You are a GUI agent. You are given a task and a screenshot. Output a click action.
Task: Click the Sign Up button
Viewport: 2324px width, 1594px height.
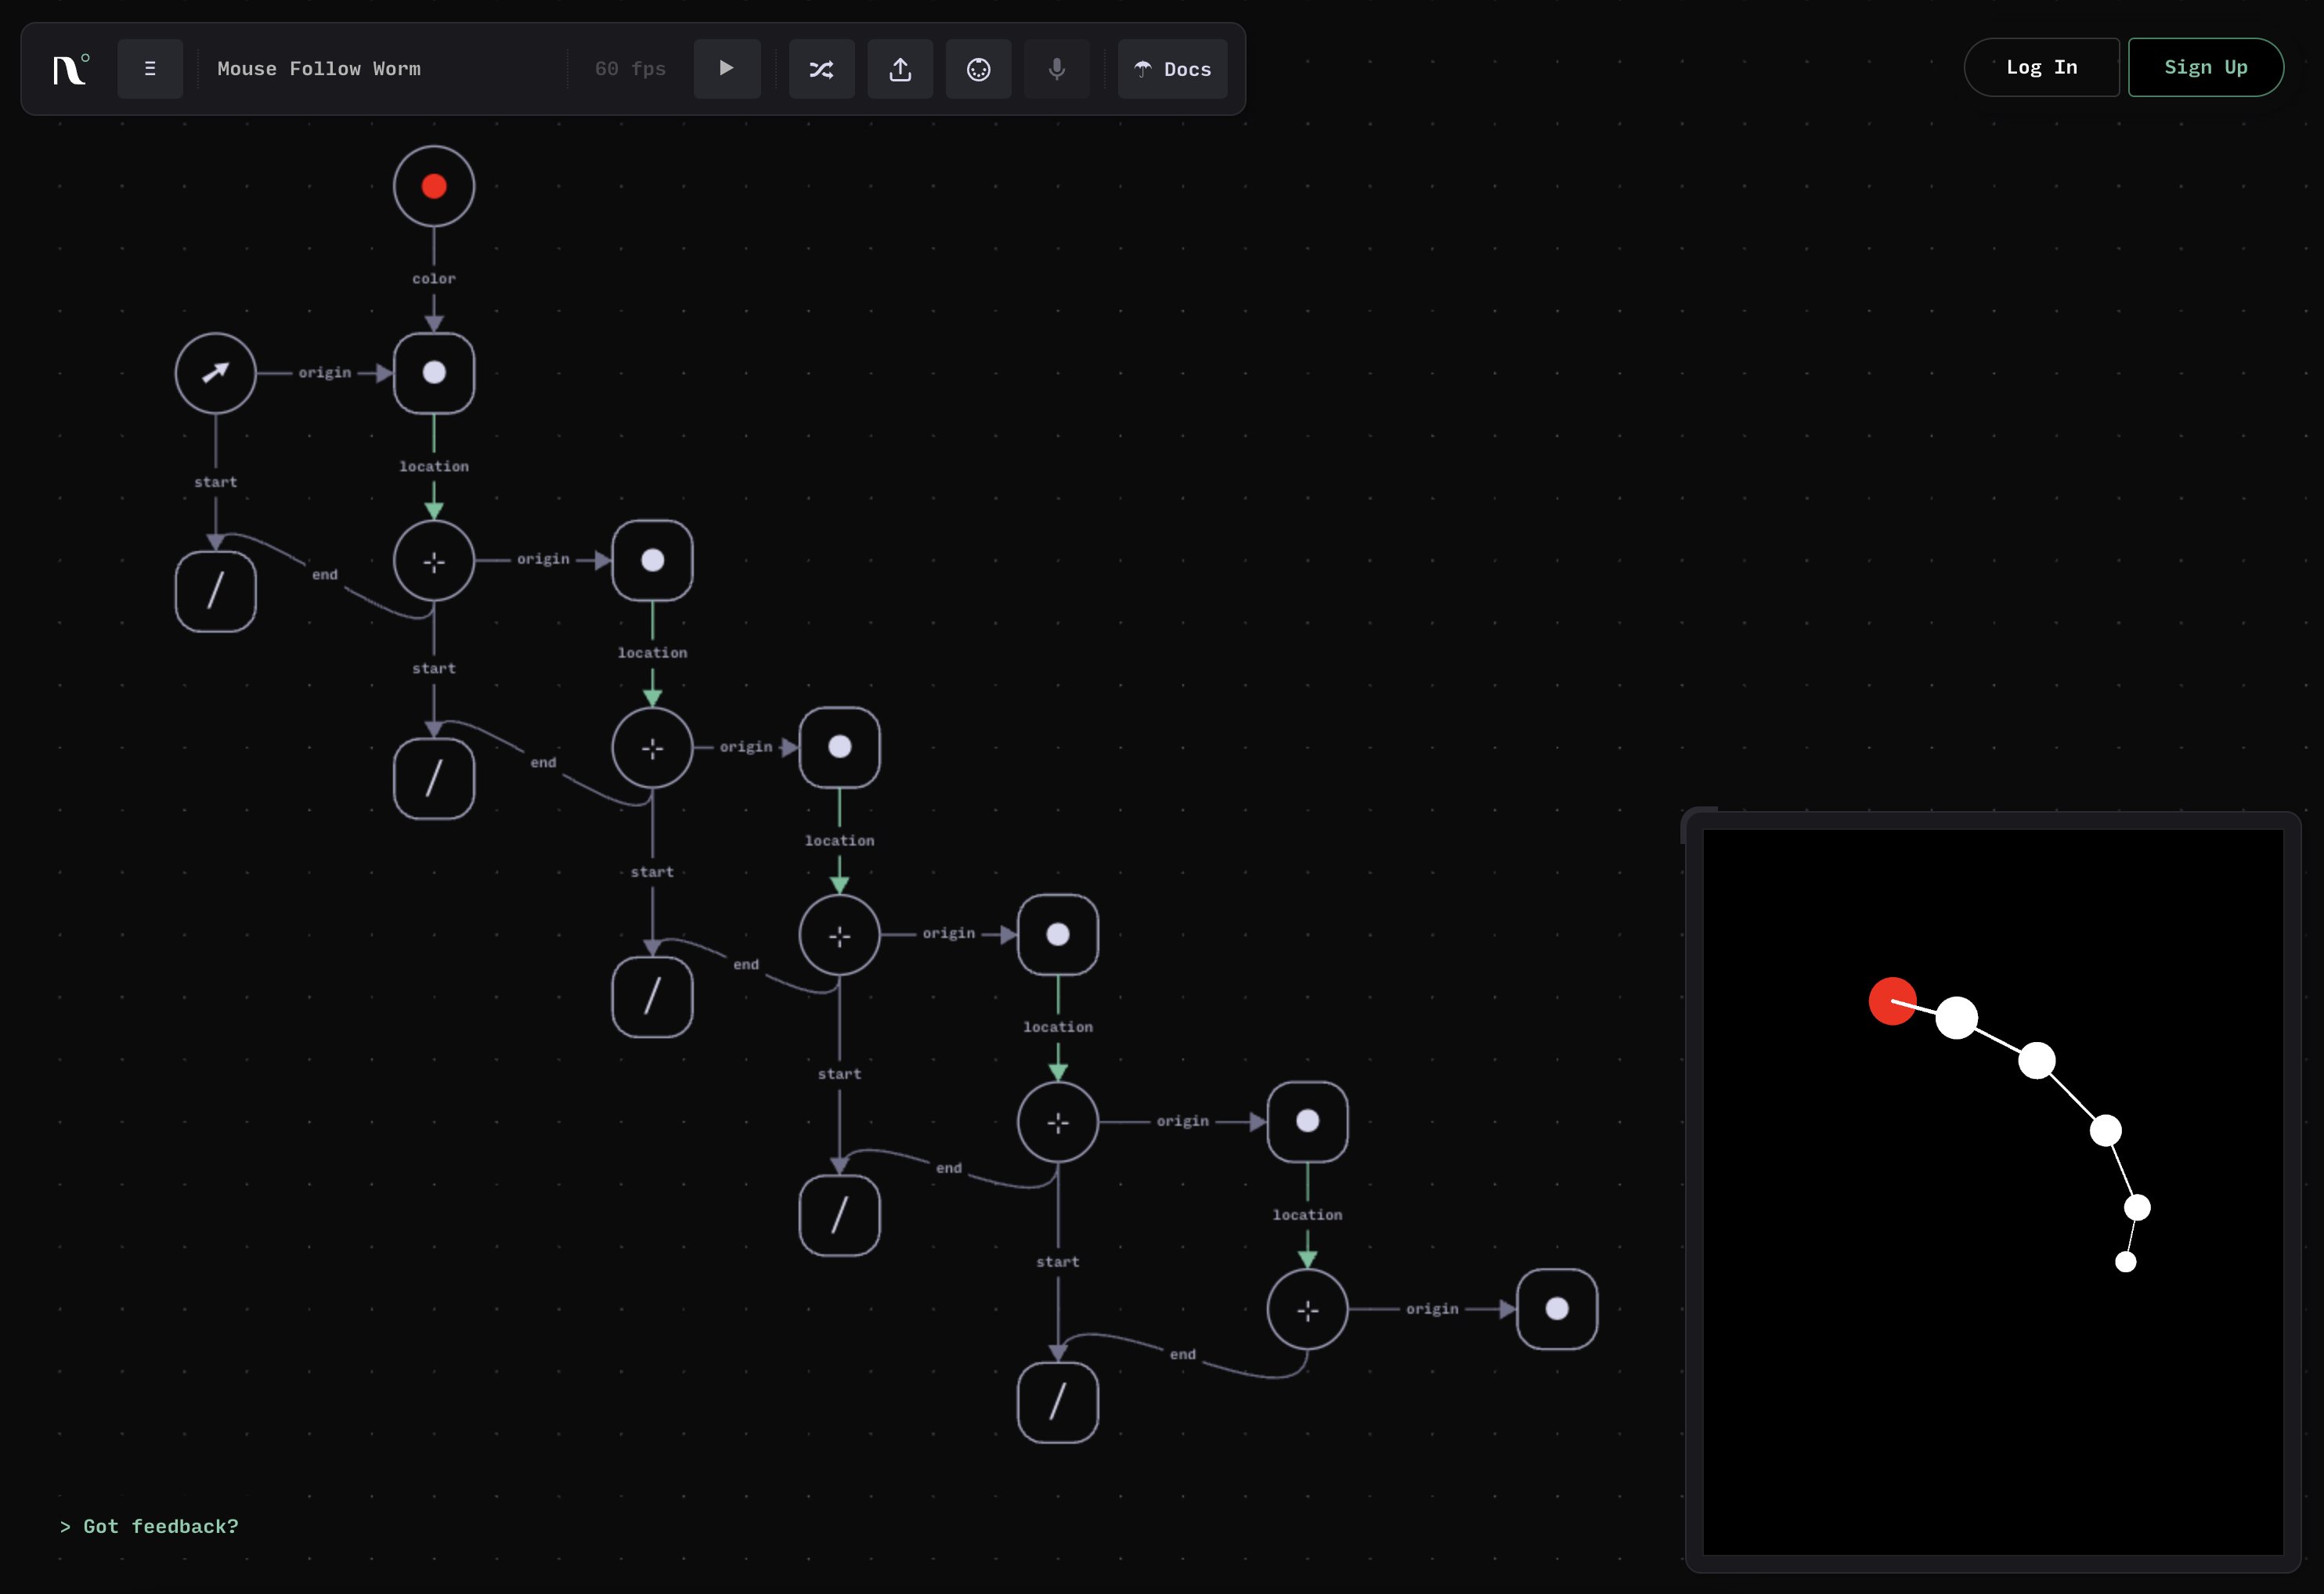(2205, 67)
